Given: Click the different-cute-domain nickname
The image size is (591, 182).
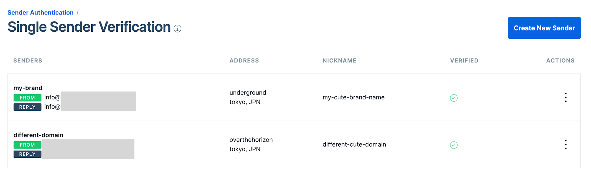Looking at the screenshot, I should [354, 144].
